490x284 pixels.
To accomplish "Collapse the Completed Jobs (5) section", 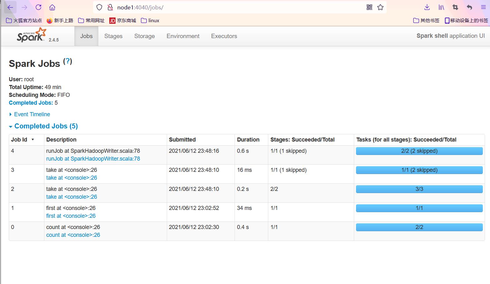I will tap(43, 126).
